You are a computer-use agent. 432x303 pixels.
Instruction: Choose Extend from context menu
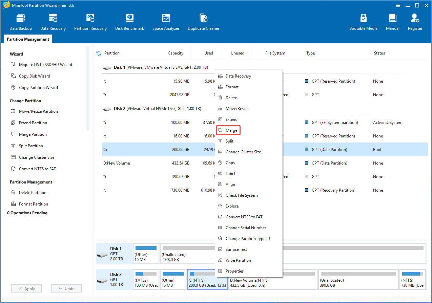[249, 120]
